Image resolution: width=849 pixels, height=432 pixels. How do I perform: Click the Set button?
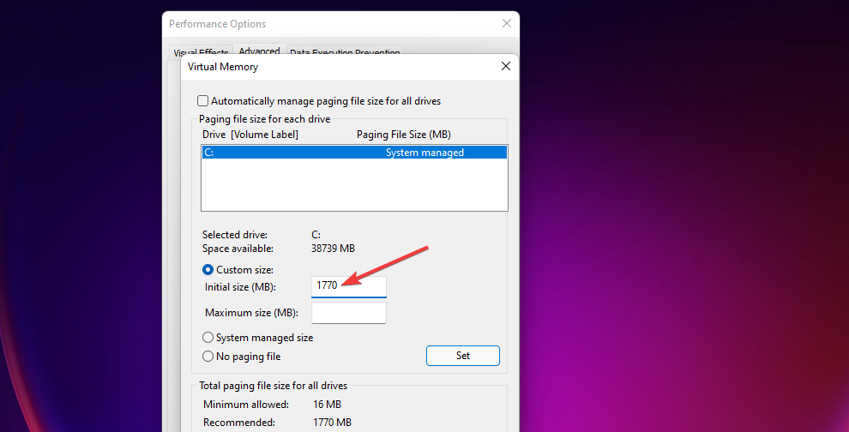point(463,356)
